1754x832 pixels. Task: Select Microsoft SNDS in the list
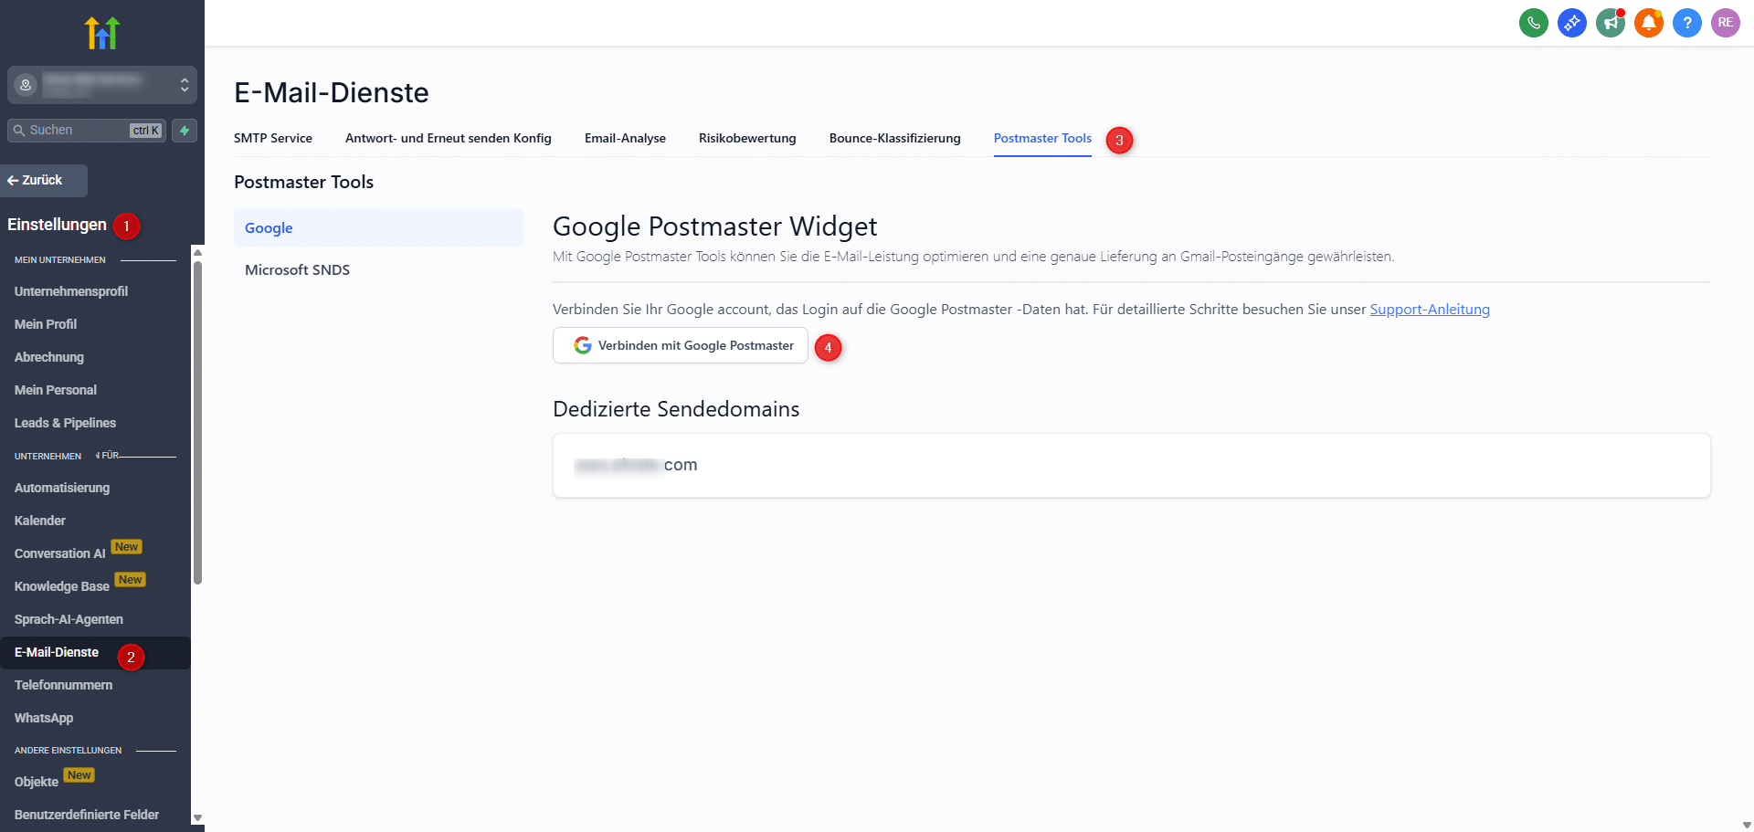click(x=378, y=269)
